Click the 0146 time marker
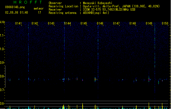Screen dimensions: 171x109 (x=100, y=23)
